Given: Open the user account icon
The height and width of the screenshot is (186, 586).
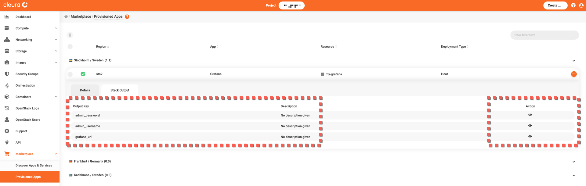Looking at the screenshot, I should 581,5.
